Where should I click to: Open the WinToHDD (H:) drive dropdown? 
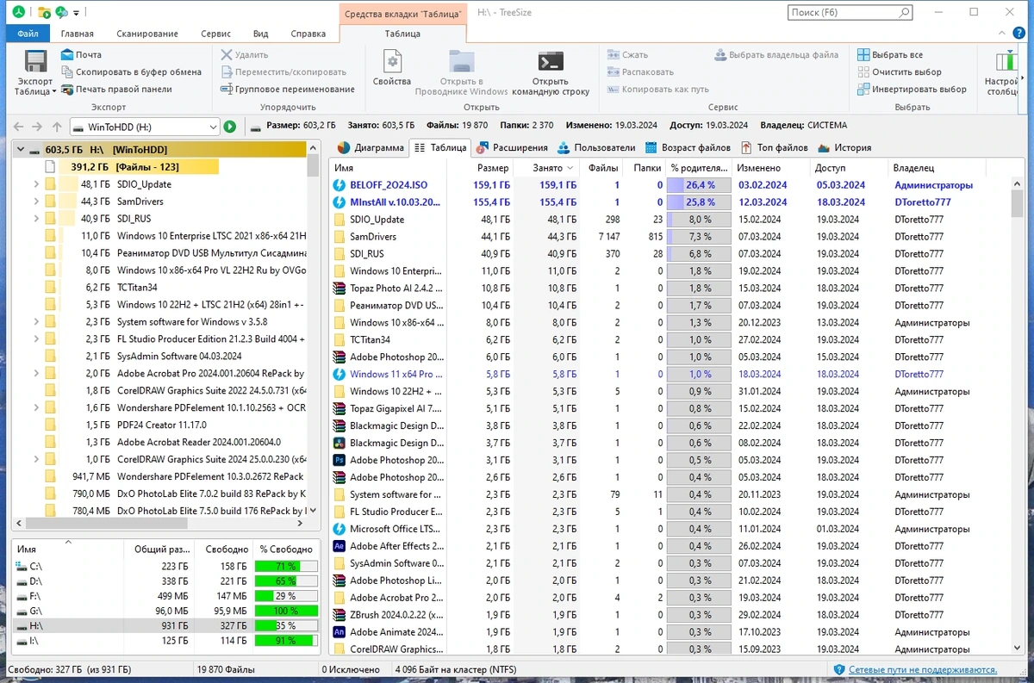[x=214, y=127]
